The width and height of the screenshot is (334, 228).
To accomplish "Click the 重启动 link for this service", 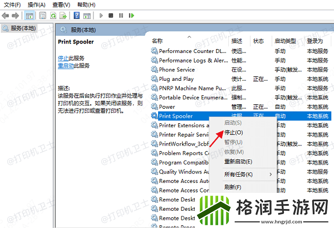I will 66,65.
